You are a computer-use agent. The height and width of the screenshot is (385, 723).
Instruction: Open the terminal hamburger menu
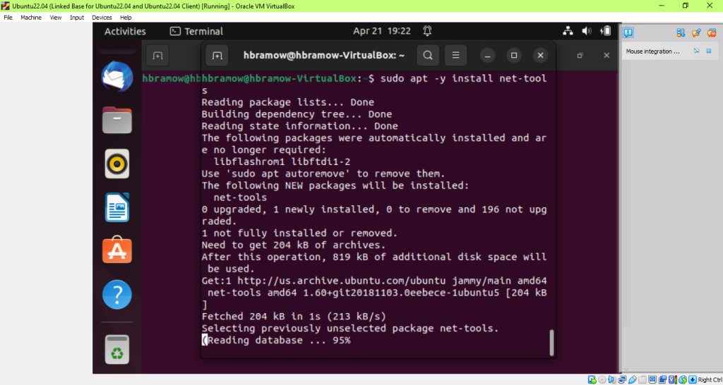tap(455, 56)
